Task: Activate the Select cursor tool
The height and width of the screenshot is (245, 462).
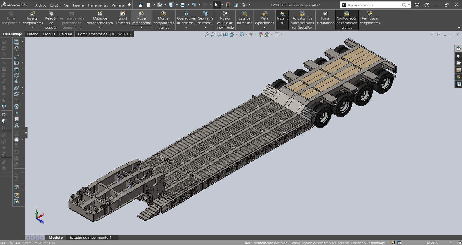Action: tap(217, 5)
